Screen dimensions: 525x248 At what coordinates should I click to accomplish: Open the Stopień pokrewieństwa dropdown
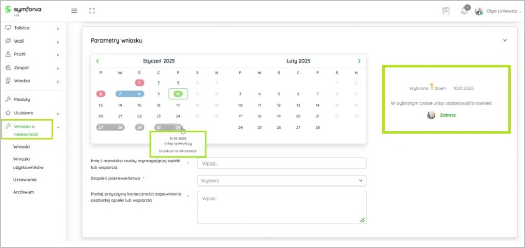pos(281,180)
